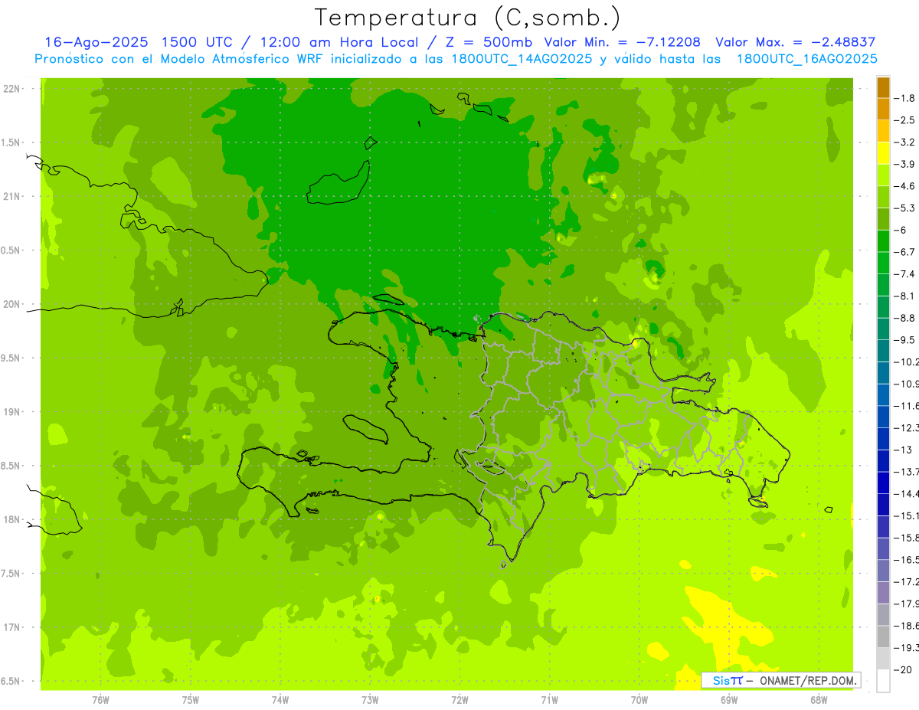Select the date text '16-Ago-2025'

(95, 42)
